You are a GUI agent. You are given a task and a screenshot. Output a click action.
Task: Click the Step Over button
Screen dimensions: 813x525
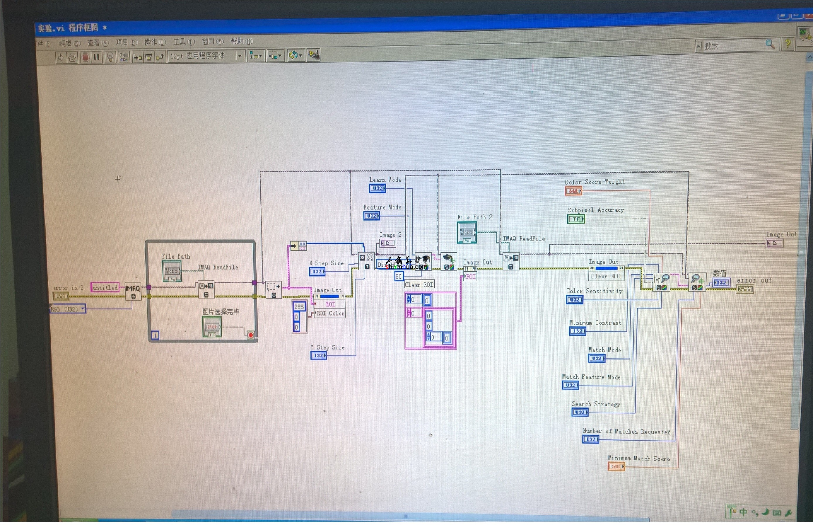coord(149,57)
